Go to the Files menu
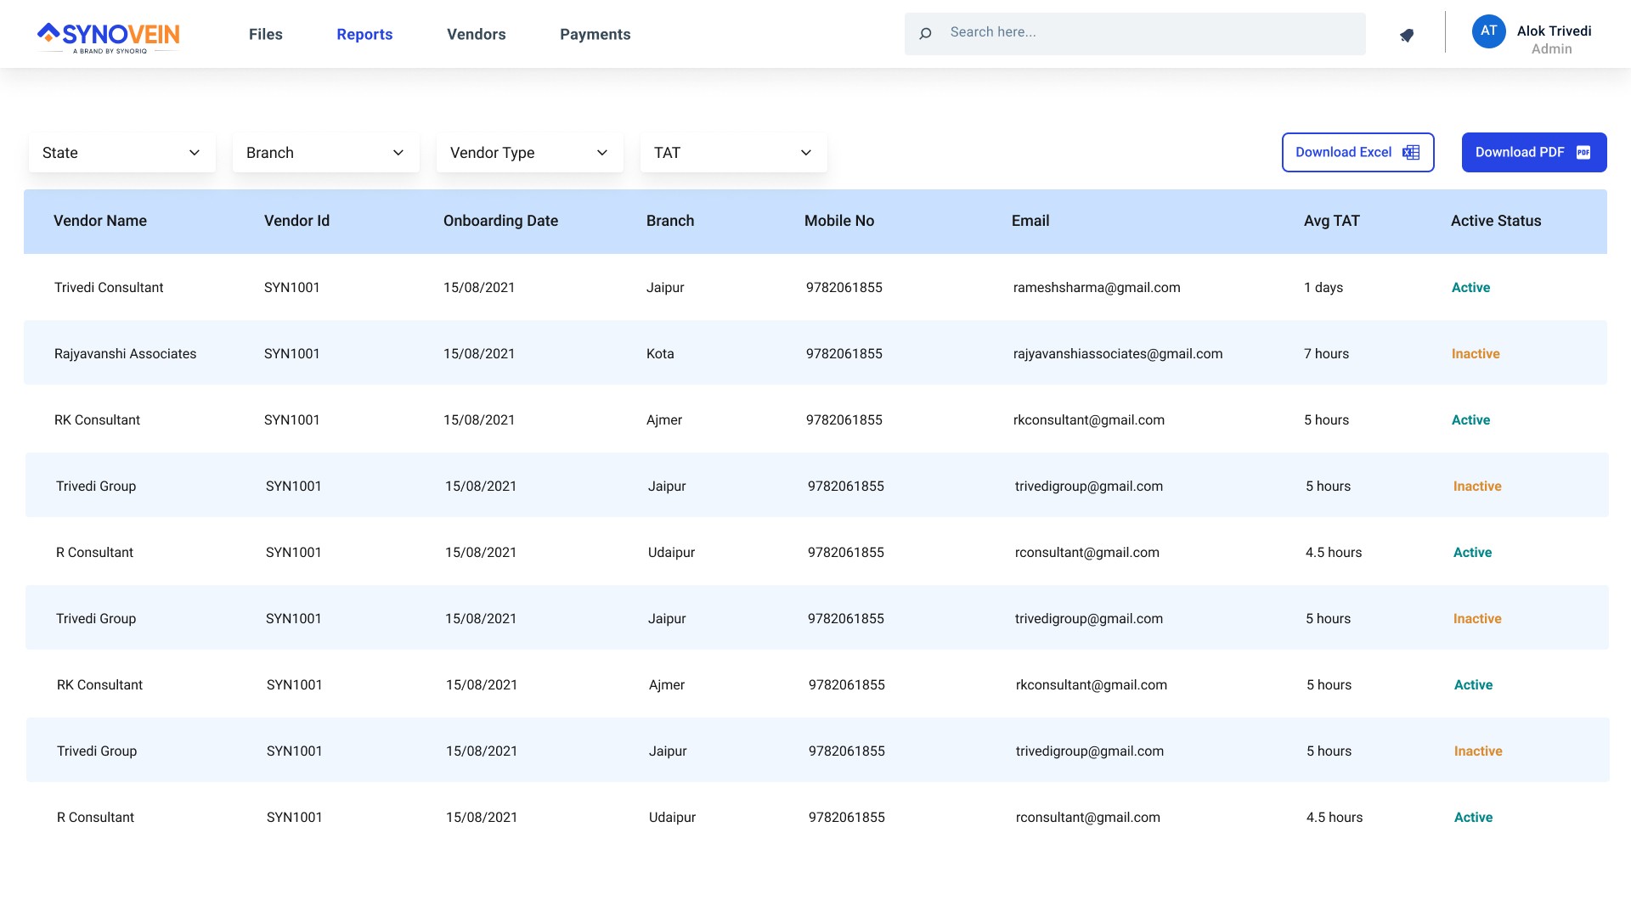The image size is (1631, 917). point(265,35)
